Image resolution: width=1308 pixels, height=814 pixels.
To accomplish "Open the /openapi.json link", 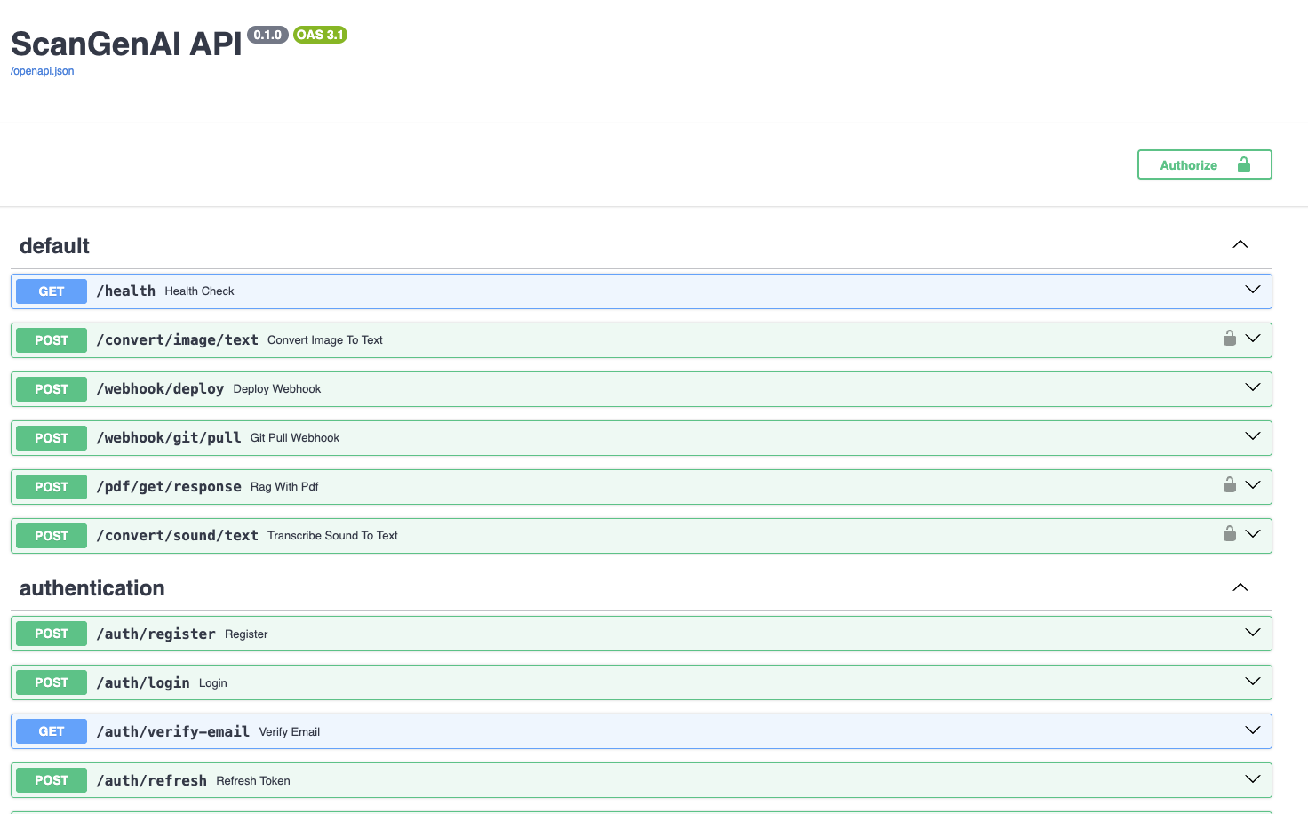I will point(43,71).
